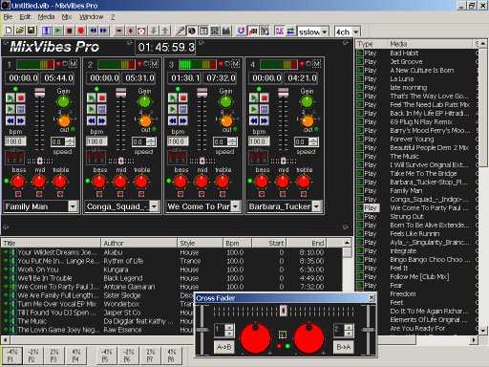Click deck 1 vertical pitch fader handle
Screen dimensions: 489x367
coord(39,93)
